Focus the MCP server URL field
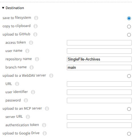The image size is (134, 137). tap(99, 117)
